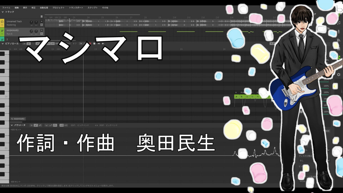The width and height of the screenshot is (343, 193).
Task: Click the MASHIMARO track volume knob
Action: (x=31, y=31)
